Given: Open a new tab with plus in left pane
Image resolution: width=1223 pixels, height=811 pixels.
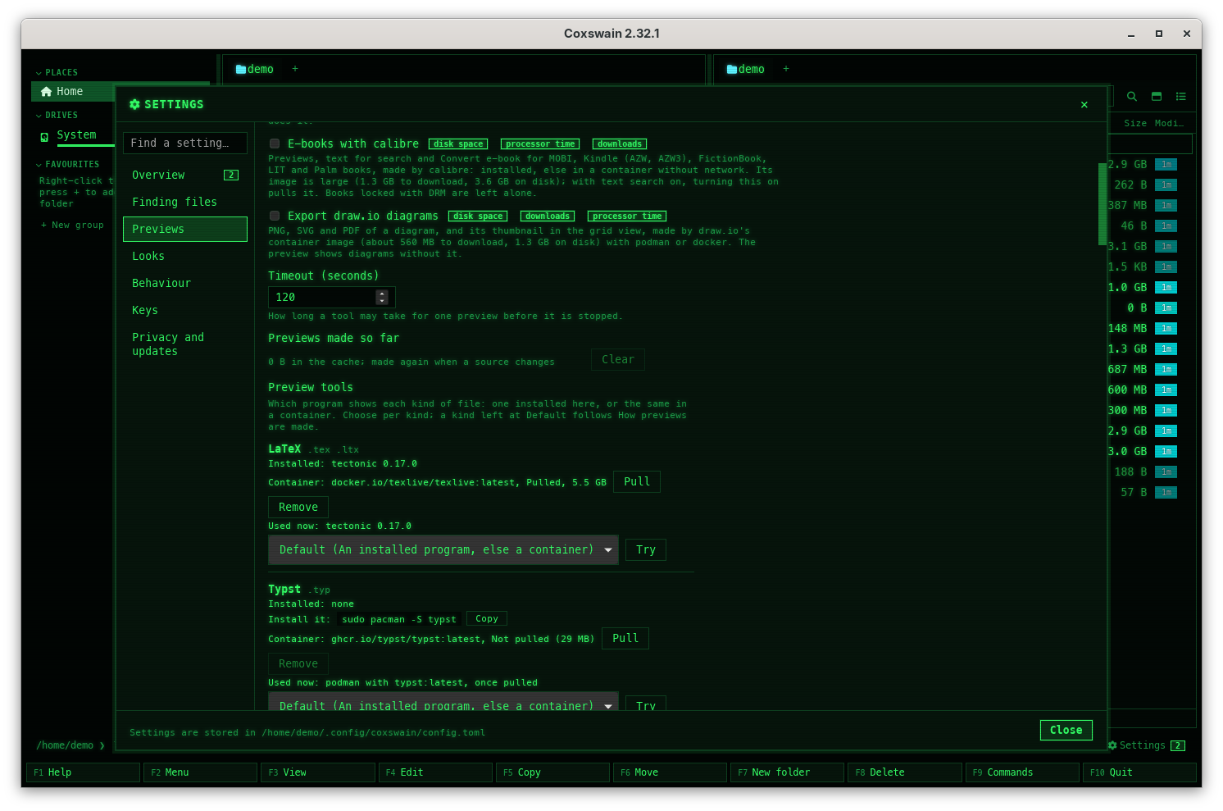Looking at the screenshot, I should [295, 69].
